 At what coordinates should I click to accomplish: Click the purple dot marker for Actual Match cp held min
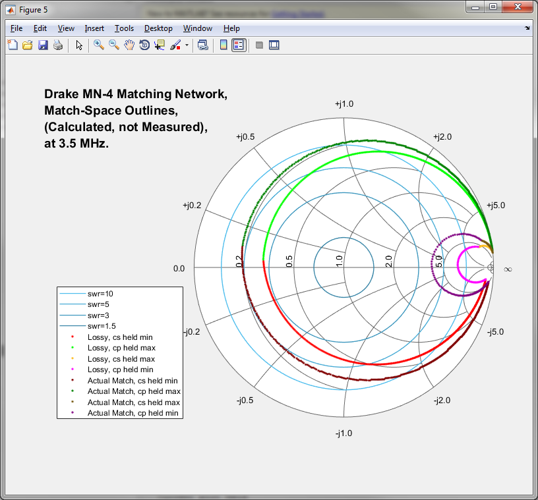(73, 412)
